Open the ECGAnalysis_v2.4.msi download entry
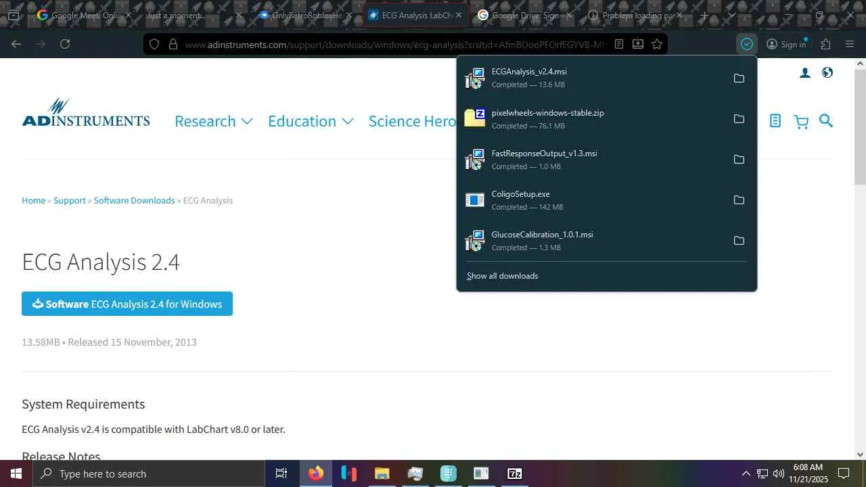The image size is (866, 487). pyautogui.click(x=595, y=78)
